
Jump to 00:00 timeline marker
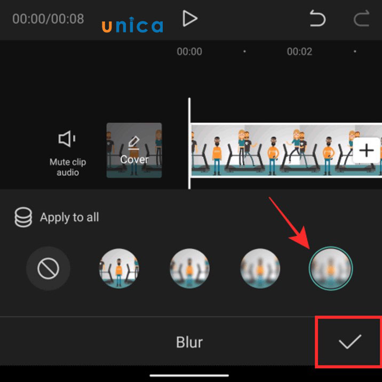[189, 52]
